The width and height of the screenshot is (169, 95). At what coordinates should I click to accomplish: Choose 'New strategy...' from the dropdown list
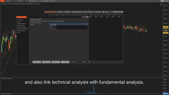[x=69, y=26]
